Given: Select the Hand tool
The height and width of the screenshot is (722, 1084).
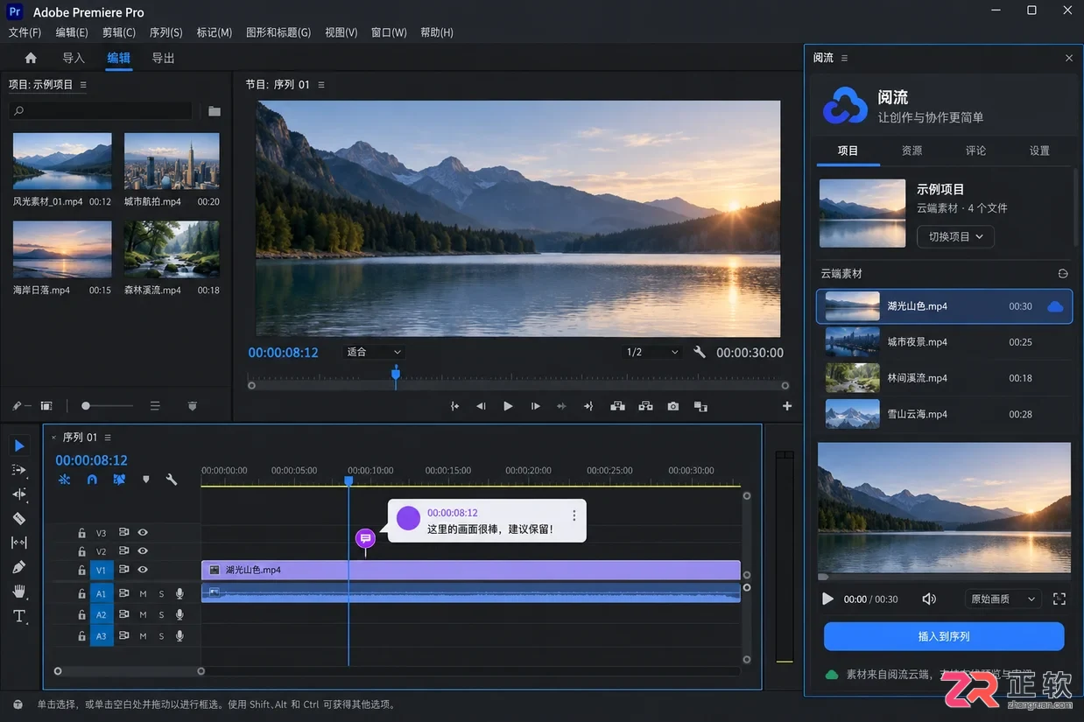Looking at the screenshot, I should pos(19,592).
